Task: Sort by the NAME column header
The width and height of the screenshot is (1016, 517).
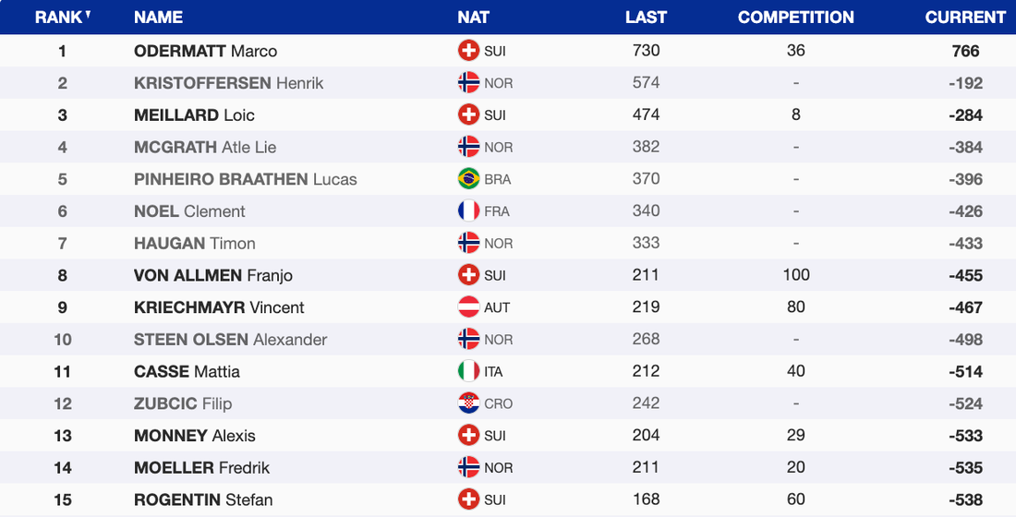Action: click(x=158, y=18)
